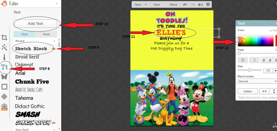
Task: Choose the Chunk Five font
Action: 32,81
